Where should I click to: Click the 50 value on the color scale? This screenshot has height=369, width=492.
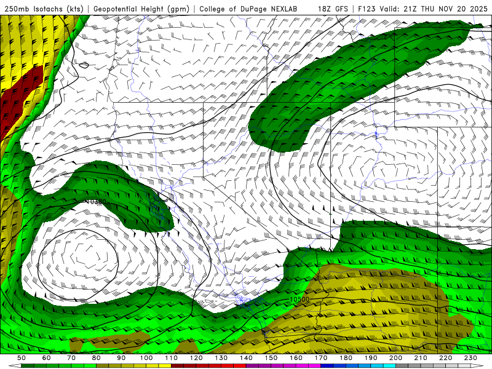(x=22, y=358)
